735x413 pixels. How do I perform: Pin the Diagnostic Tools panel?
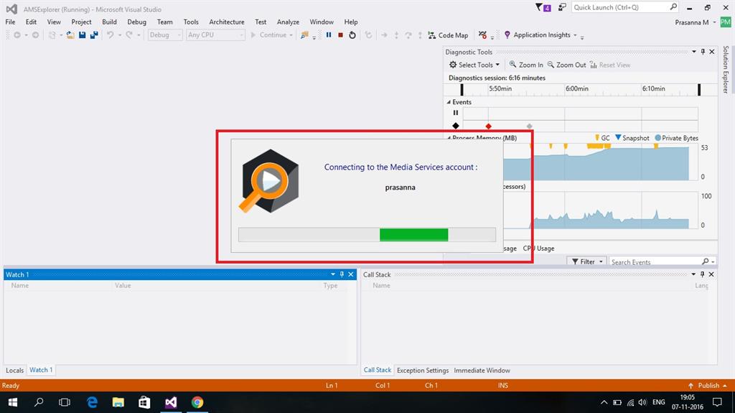click(703, 52)
